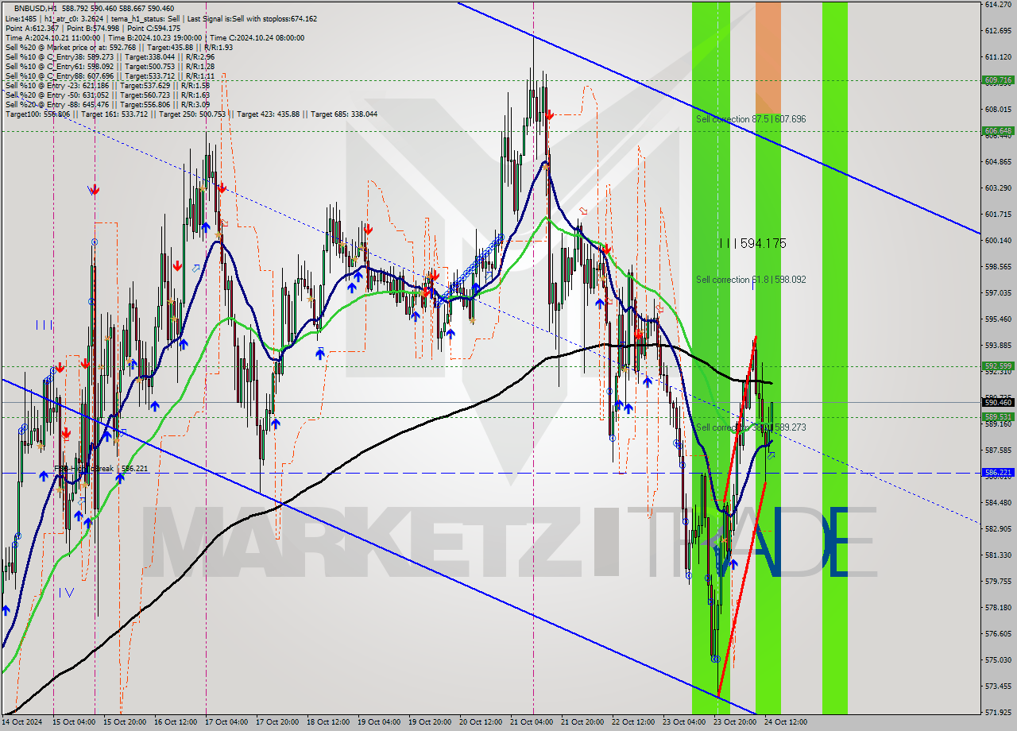Click price axis value 581.330
Viewport: 1017px width, 731px height.
[998, 555]
